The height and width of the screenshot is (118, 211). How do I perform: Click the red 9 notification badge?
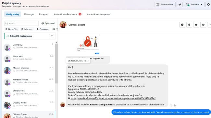click(x=80, y=14)
